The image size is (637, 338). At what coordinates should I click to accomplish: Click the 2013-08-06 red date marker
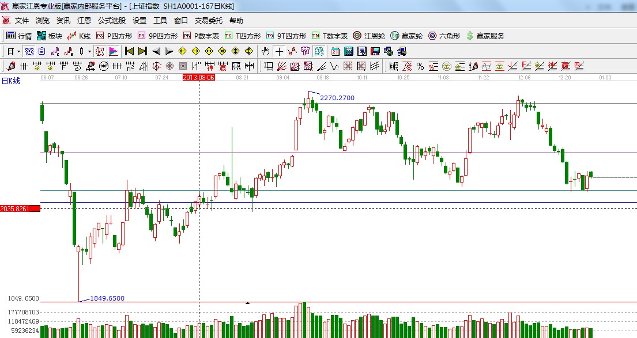198,77
